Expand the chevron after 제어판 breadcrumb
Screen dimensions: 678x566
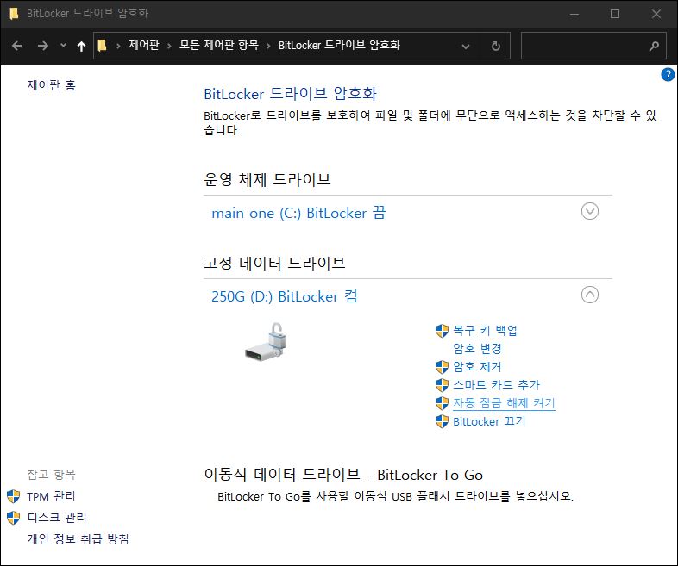pyautogui.click(x=169, y=46)
